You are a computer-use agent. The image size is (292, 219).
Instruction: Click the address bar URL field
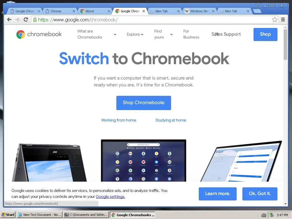(x=155, y=20)
